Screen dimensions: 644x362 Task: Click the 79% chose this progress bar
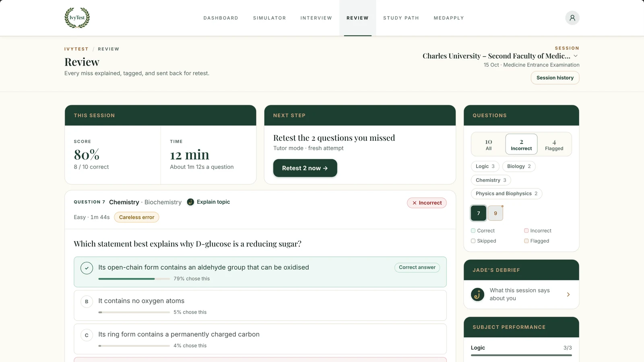point(134,279)
